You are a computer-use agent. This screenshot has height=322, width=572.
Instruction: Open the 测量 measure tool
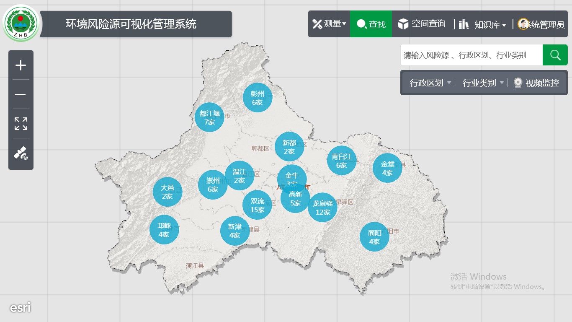329,24
